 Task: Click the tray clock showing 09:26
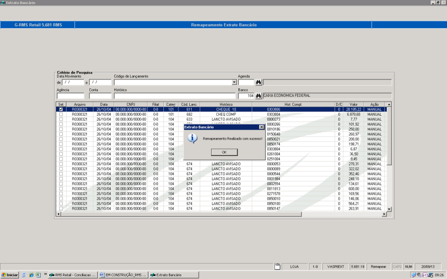click(440, 275)
